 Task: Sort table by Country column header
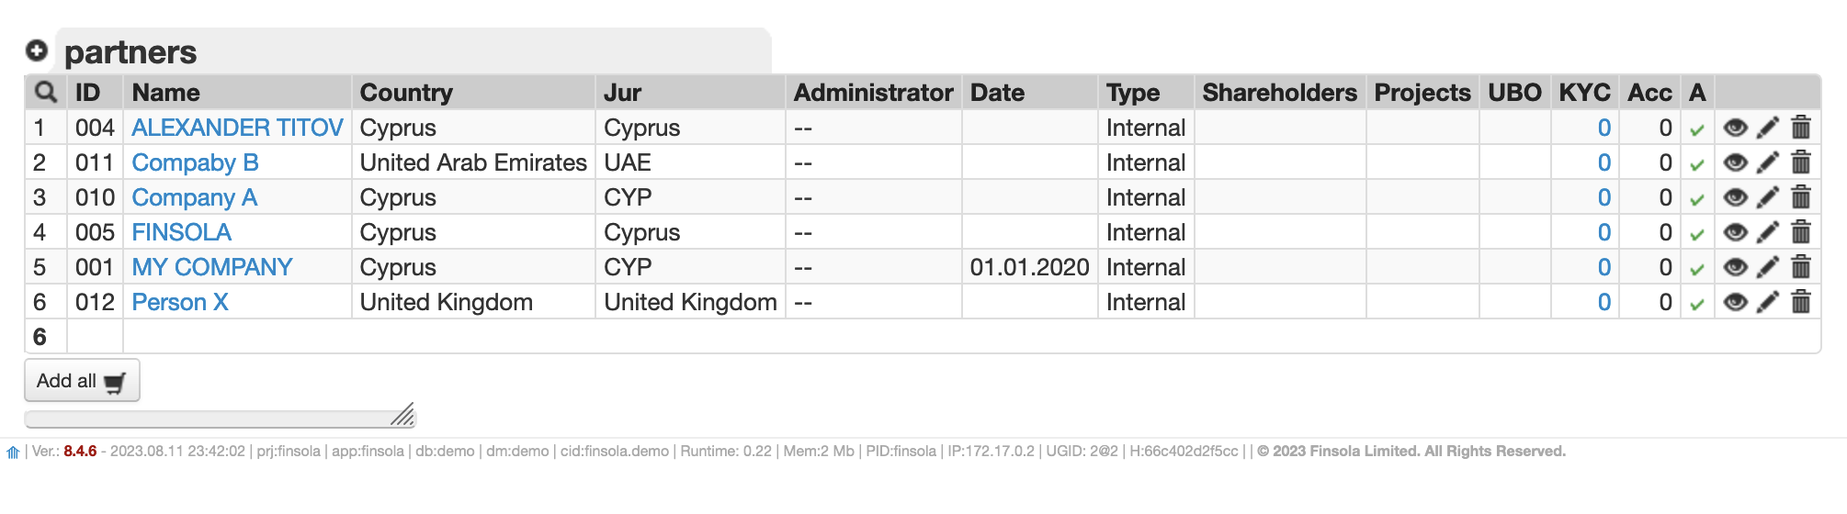click(x=406, y=93)
